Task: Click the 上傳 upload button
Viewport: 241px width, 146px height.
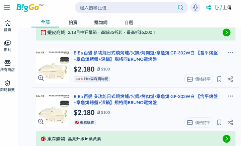Action: coord(223,7)
